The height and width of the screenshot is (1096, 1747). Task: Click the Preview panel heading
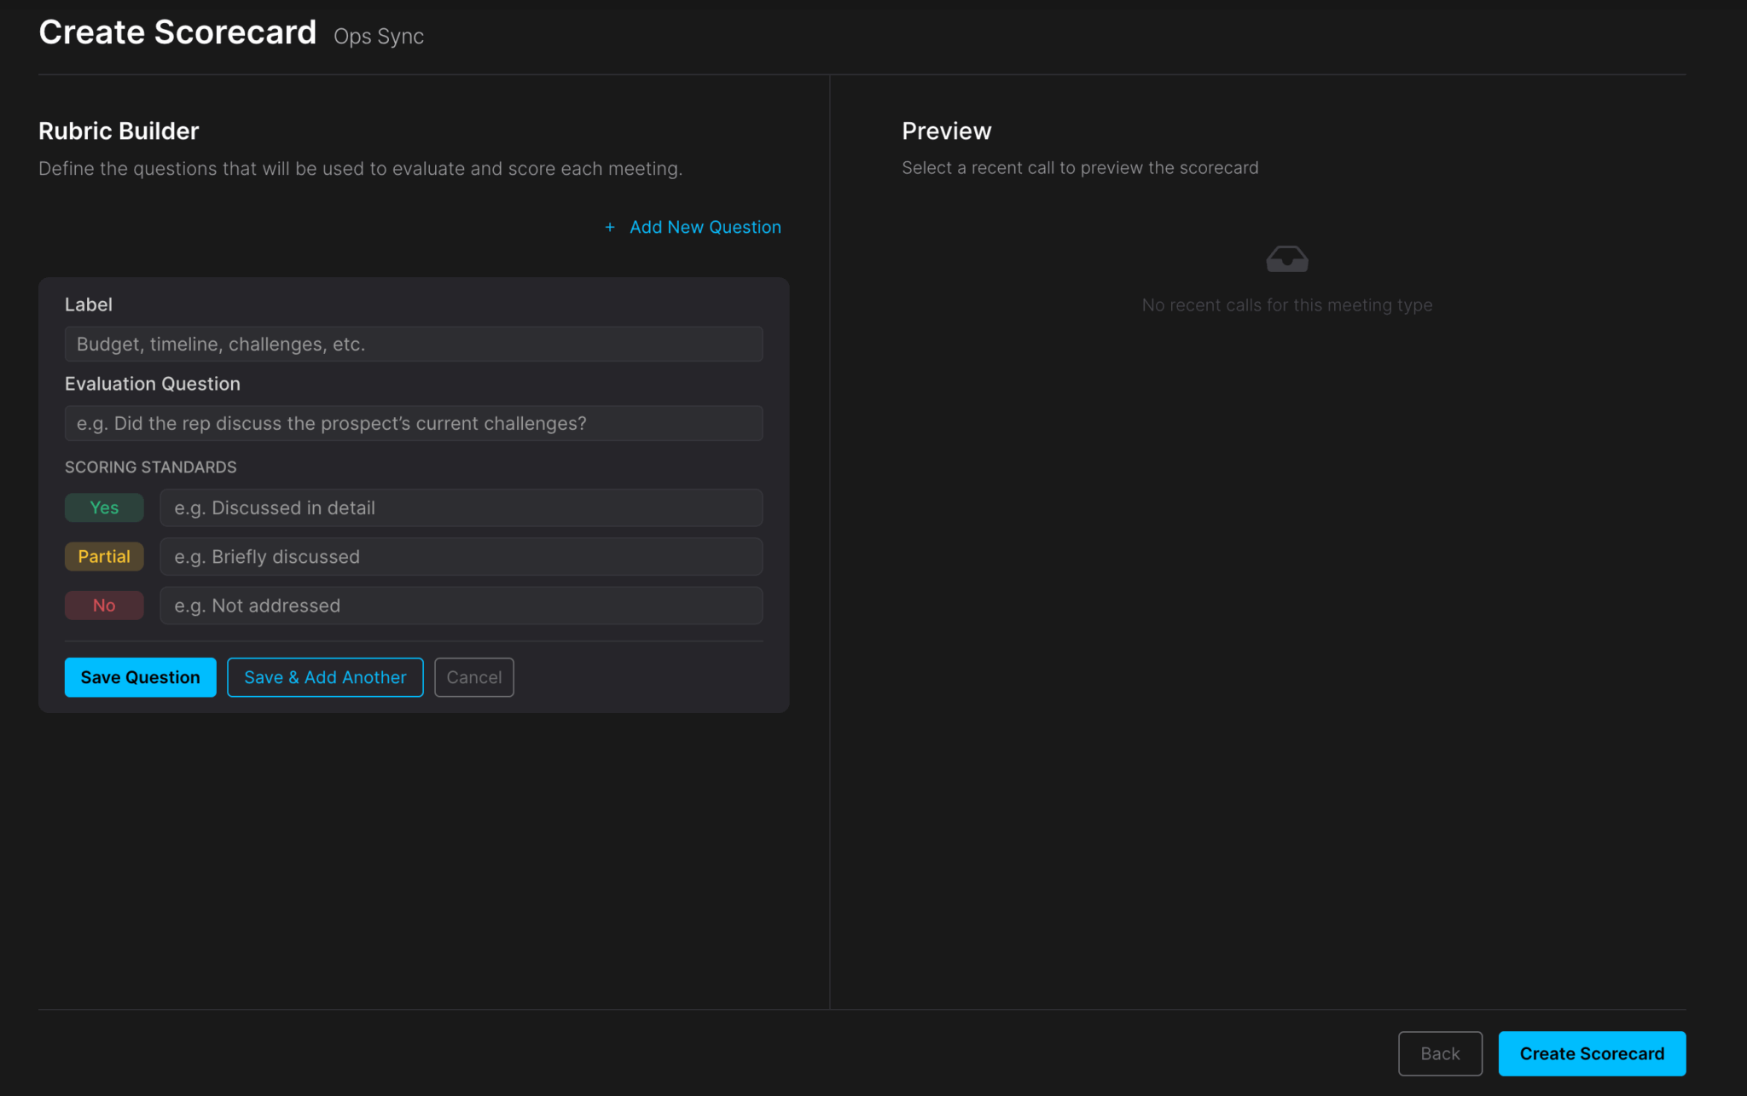tap(946, 131)
